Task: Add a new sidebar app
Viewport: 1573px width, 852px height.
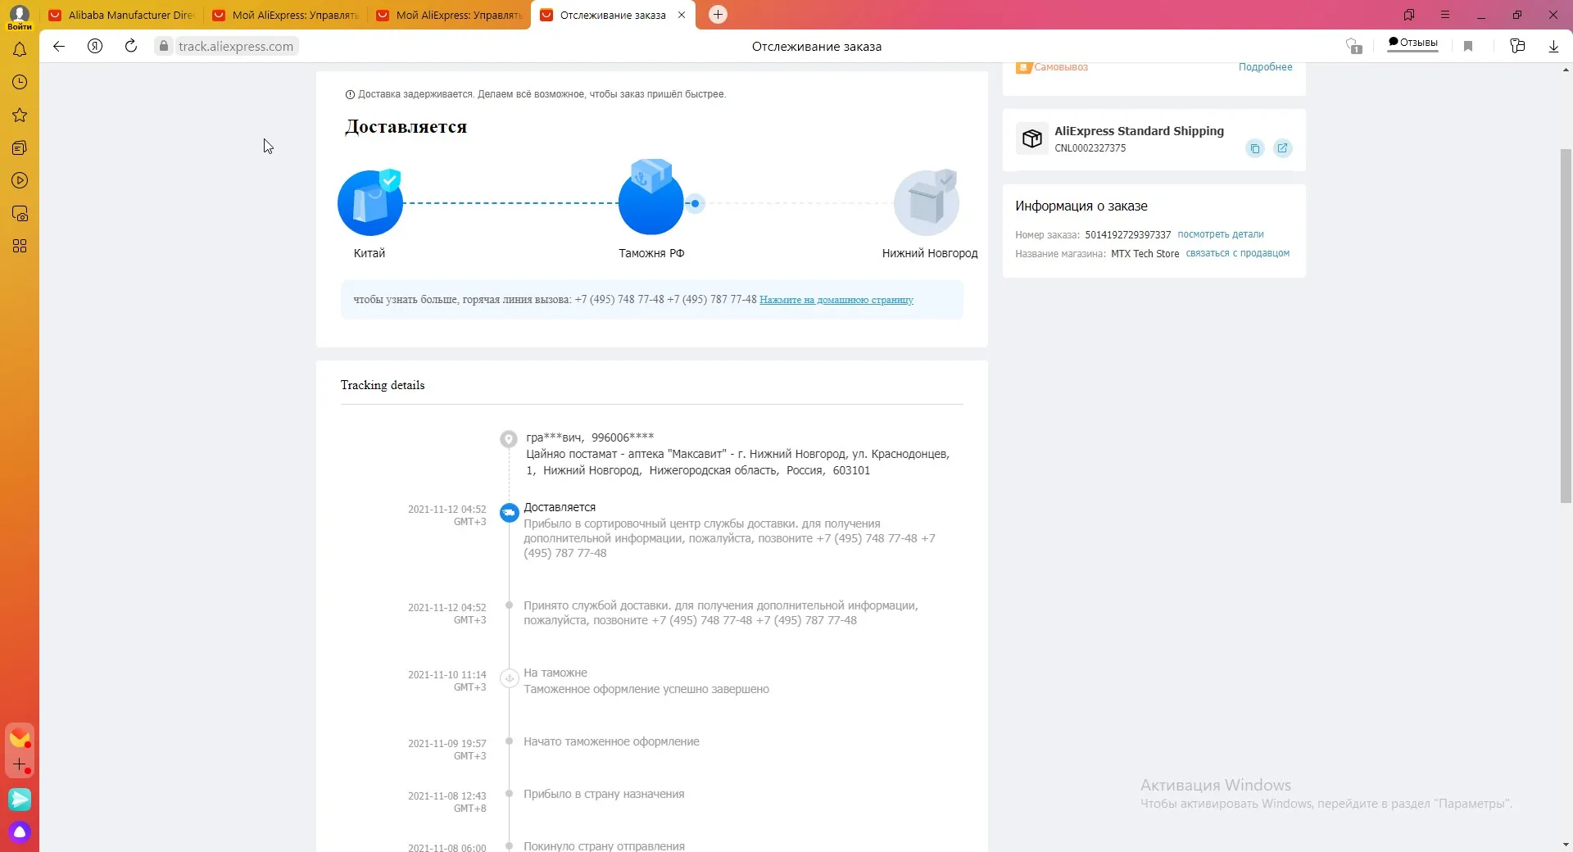Action: pos(20,764)
